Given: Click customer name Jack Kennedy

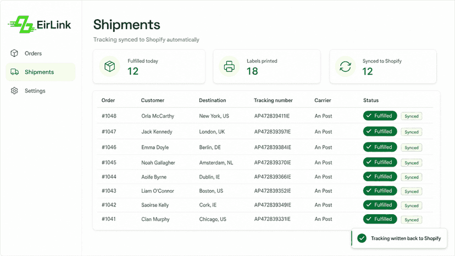Looking at the screenshot, I should 157,132.
